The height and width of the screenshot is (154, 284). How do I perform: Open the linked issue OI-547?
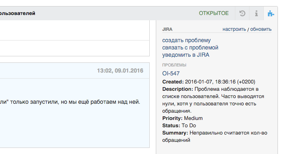[171, 73]
